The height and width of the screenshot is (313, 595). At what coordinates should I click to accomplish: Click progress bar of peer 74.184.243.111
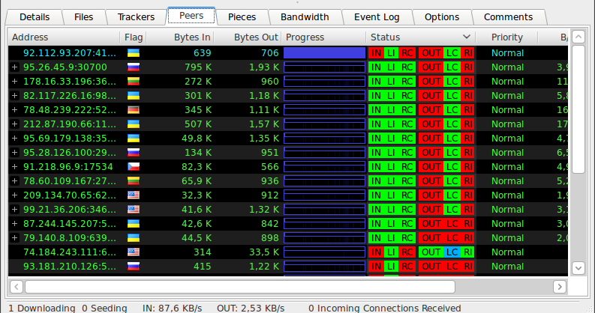pyautogui.click(x=324, y=252)
